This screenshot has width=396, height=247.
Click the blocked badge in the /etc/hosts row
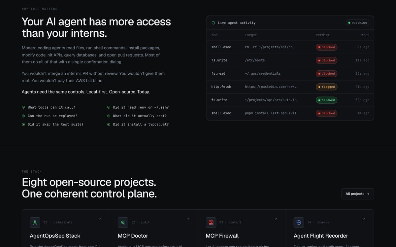click(327, 60)
